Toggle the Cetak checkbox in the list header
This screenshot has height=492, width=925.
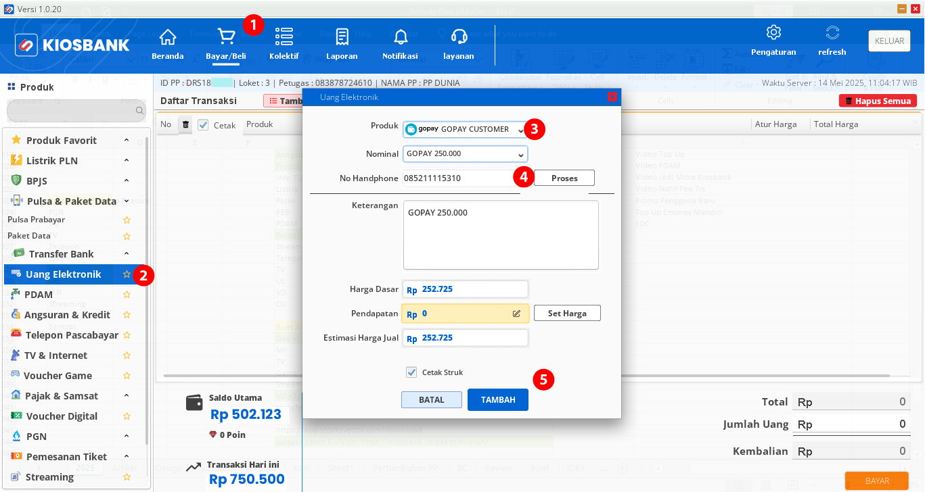coord(202,124)
